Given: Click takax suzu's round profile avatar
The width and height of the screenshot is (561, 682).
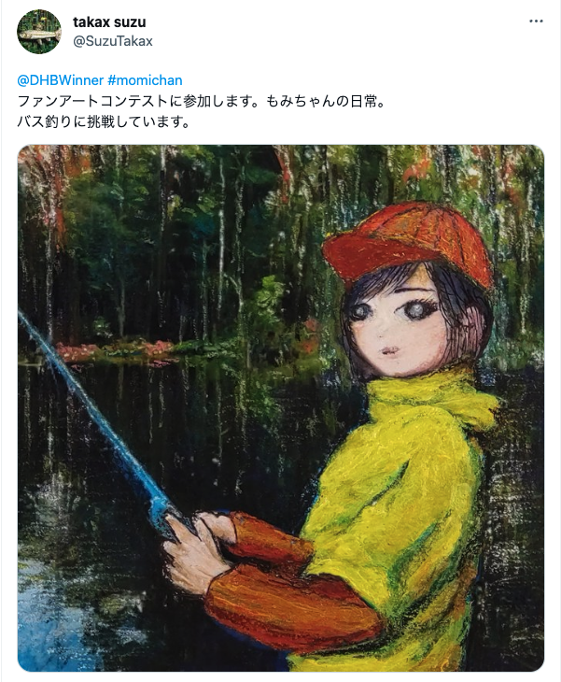Looking at the screenshot, I should coord(39,32).
